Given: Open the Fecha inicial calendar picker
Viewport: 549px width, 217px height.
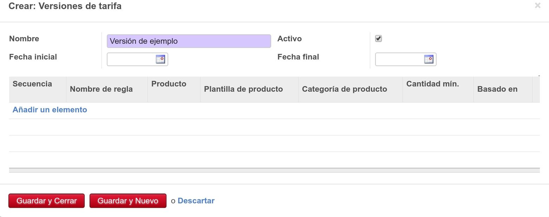Looking at the screenshot, I should coord(160,59).
